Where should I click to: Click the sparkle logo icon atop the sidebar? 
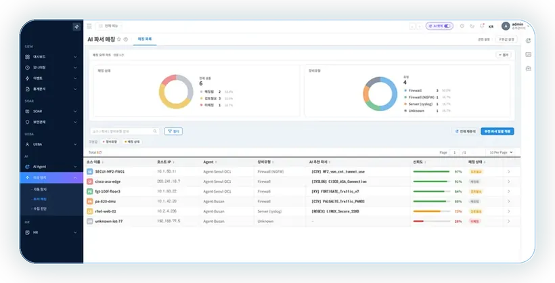[76, 26]
